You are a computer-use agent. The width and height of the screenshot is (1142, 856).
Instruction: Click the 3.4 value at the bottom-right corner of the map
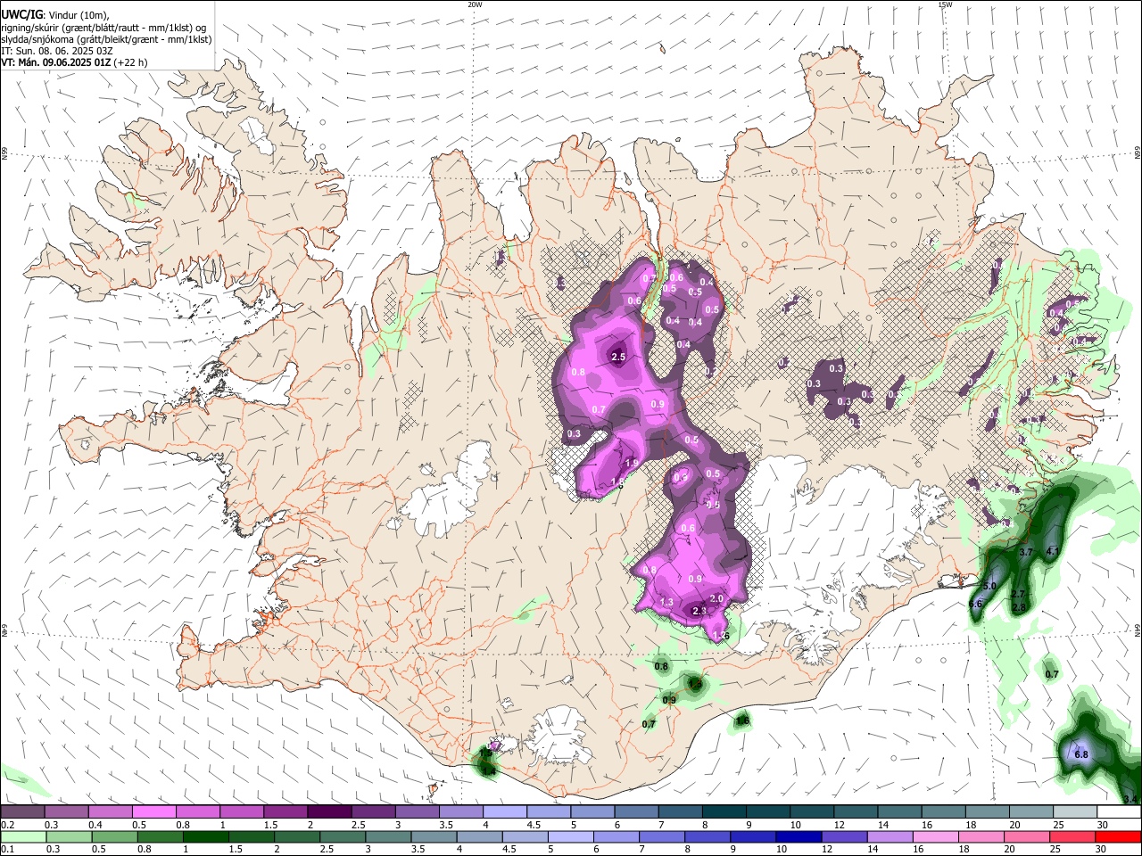(1130, 798)
